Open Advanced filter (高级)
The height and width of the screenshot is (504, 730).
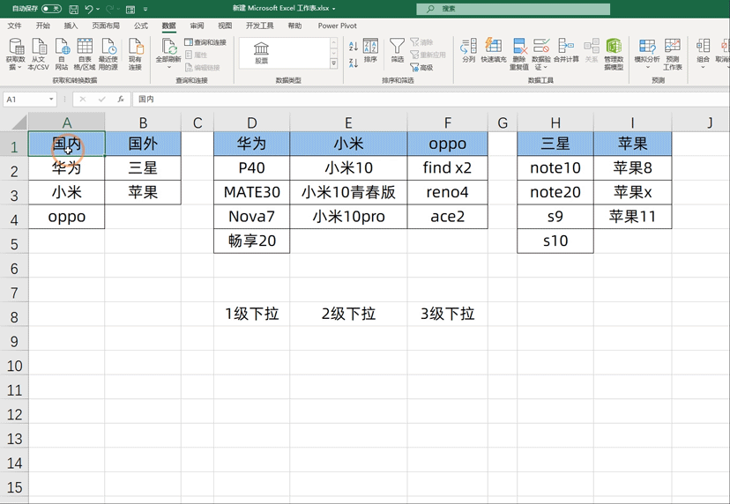click(x=421, y=68)
